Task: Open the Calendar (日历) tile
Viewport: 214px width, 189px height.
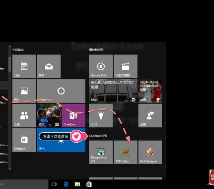Action: pyautogui.click(x=24, y=66)
